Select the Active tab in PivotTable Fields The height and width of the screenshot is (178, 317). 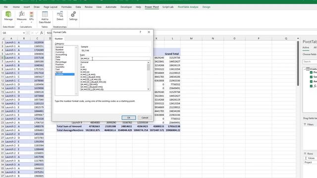click(306, 47)
